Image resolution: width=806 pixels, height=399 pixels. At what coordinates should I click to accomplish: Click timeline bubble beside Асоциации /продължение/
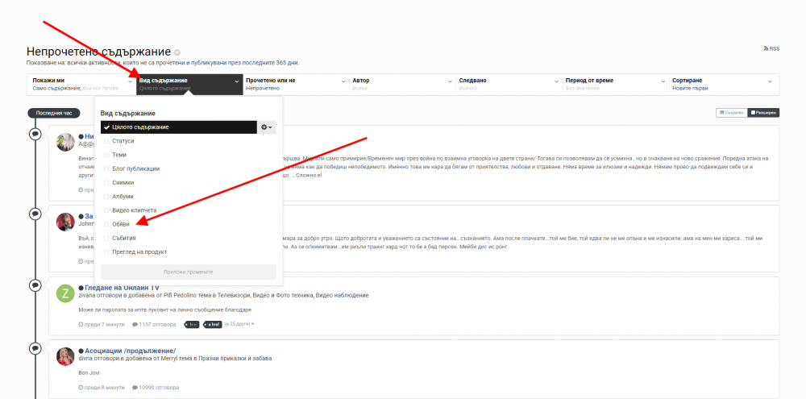35,348
